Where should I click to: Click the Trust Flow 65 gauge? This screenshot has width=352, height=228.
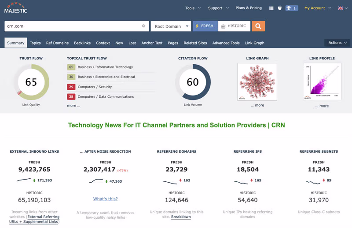pyautogui.click(x=31, y=82)
